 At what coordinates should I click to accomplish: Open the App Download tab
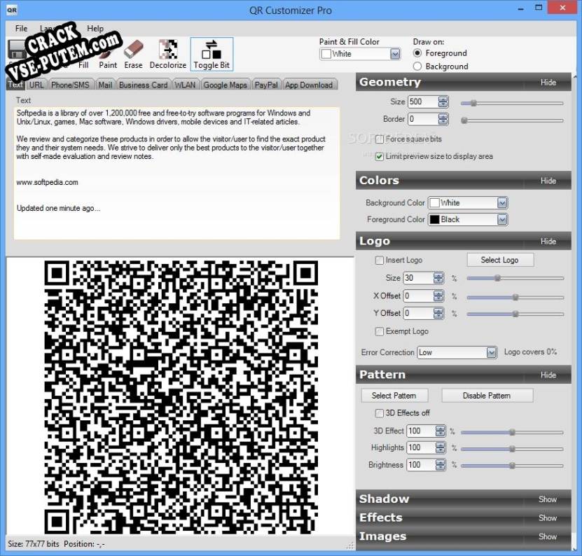coord(309,85)
